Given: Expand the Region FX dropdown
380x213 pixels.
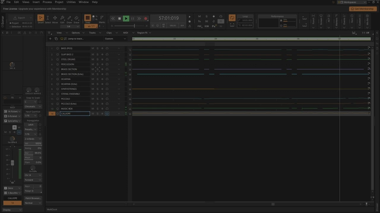Looking at the screenshot, I should tap(144, 33).
